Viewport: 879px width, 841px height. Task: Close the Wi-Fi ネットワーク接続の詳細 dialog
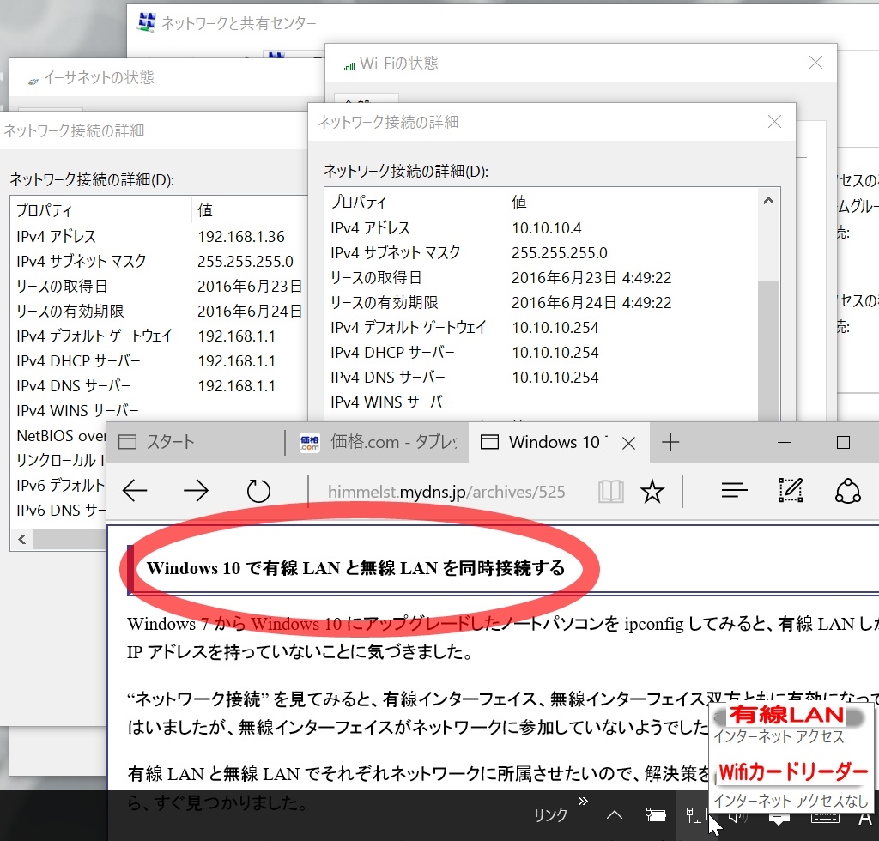pyautogui.click(x=775, y=122)
